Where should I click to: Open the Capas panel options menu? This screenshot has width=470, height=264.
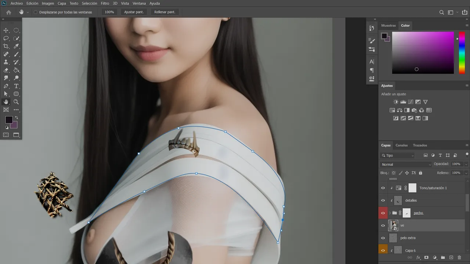point(467,145)
